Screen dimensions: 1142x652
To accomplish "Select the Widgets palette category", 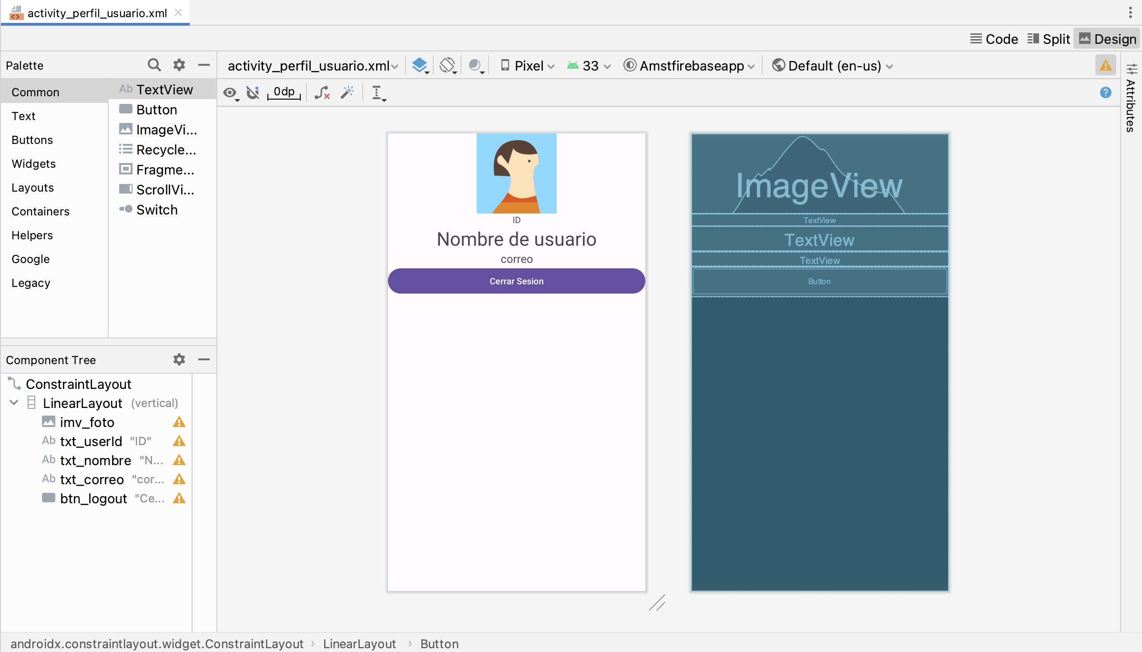I will coord(54,163).
